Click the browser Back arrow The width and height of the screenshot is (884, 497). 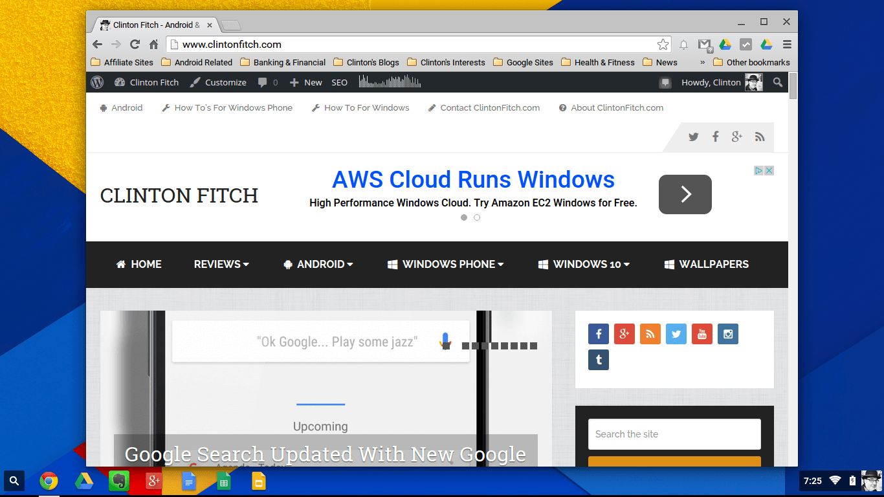coord(97,44)
